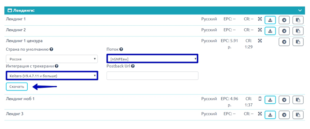Click help icon beside Интеграция с трекерами
310x129 pixels.
point(57,66)
